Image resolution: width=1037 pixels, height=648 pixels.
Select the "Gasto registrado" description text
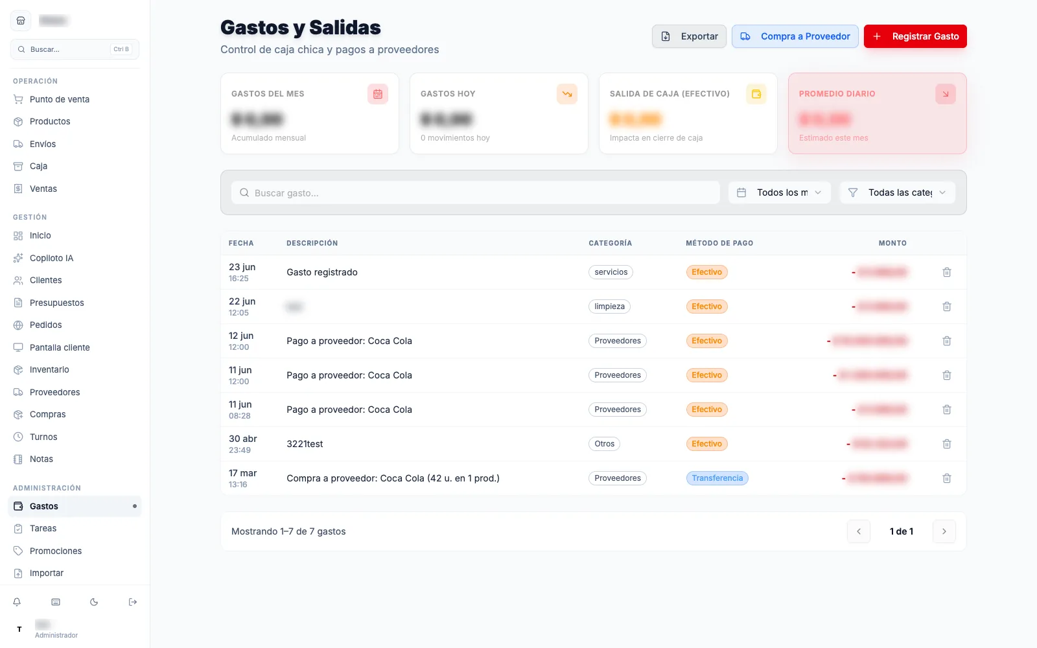coord(322,272)
